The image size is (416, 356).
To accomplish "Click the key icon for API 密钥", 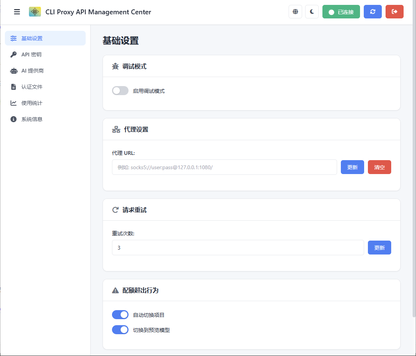I will 14,55.
